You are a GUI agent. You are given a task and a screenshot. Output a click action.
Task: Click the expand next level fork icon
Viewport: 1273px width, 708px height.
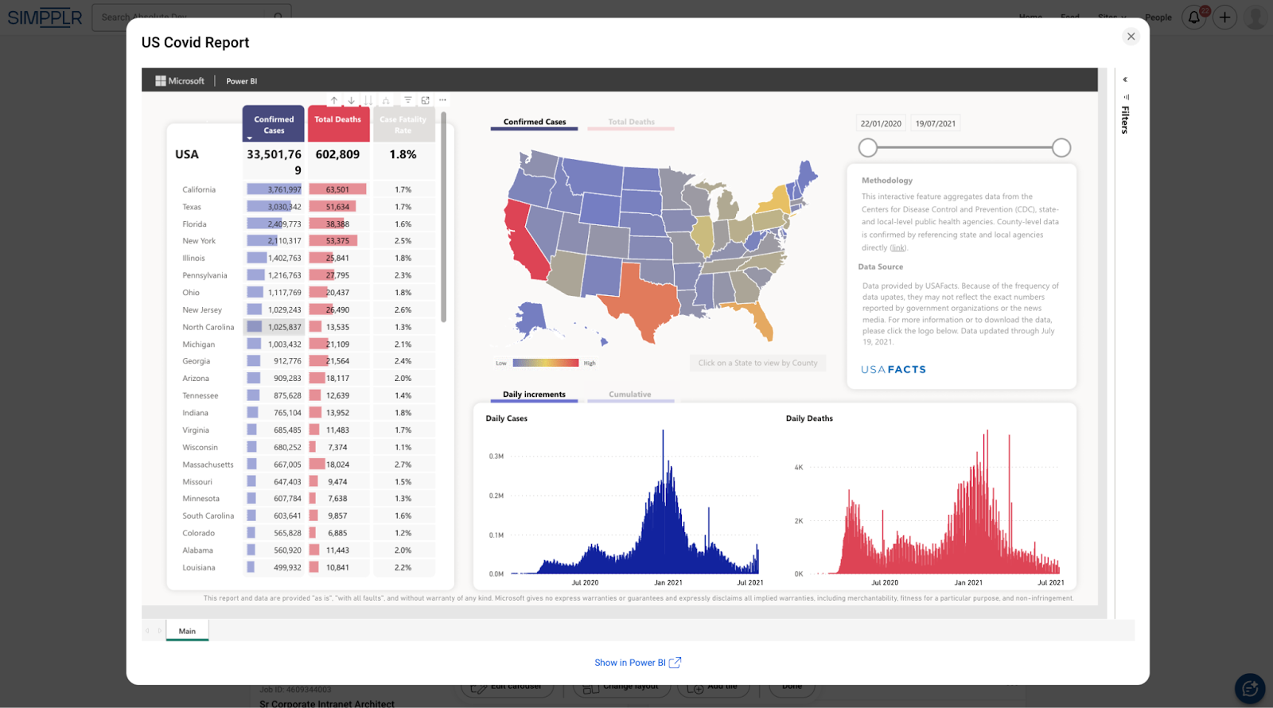tap(386, 100)
